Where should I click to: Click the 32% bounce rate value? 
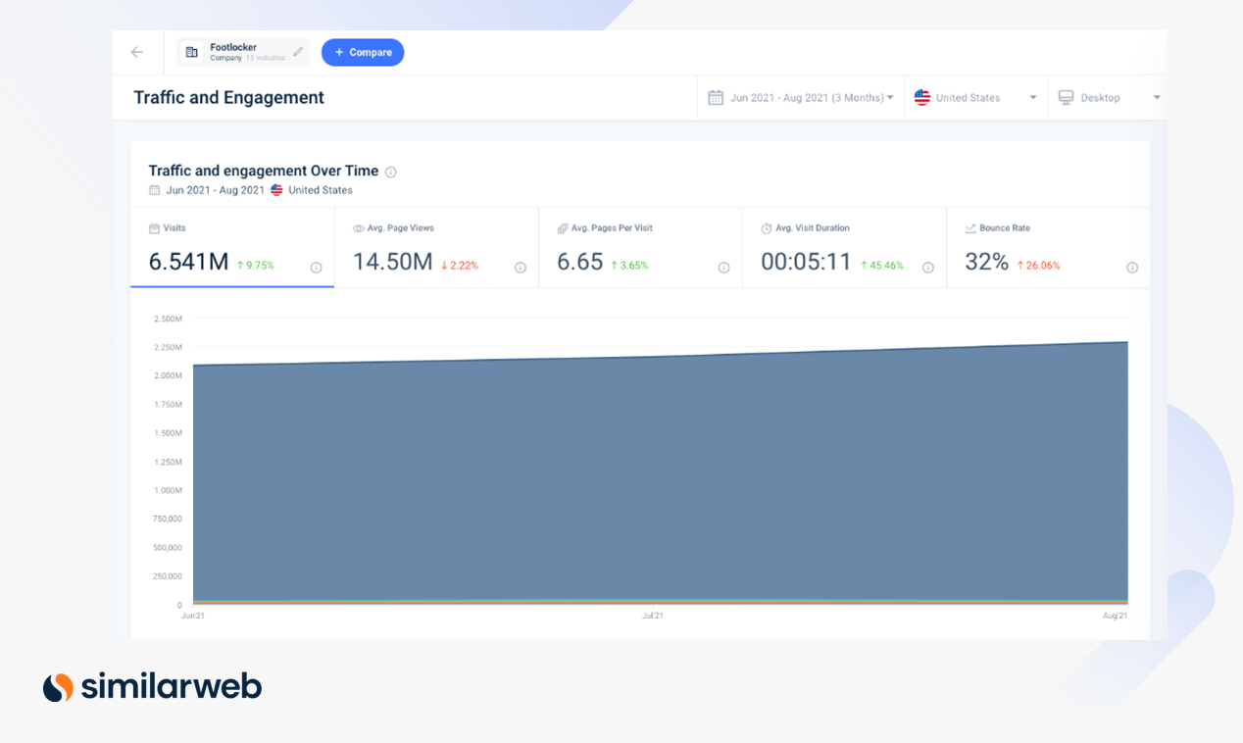click(x=986, y=262)
